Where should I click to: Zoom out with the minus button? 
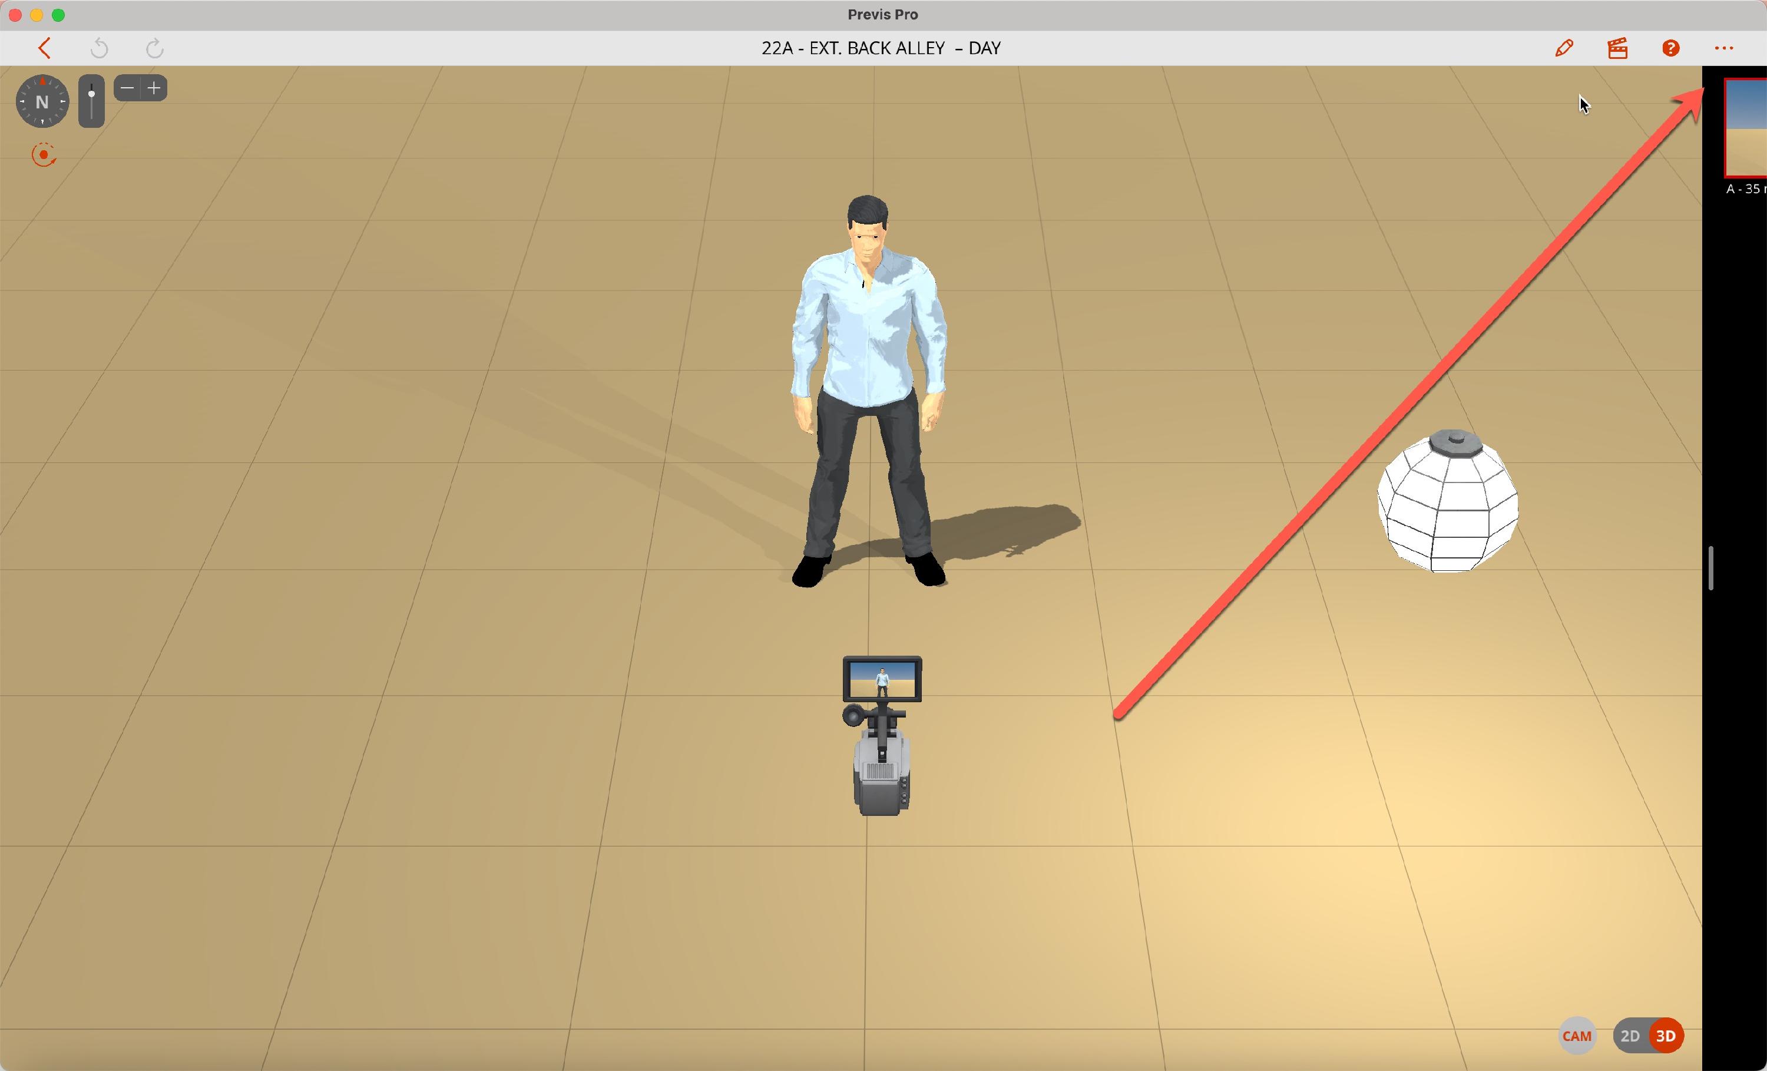(x=128, y=88)
